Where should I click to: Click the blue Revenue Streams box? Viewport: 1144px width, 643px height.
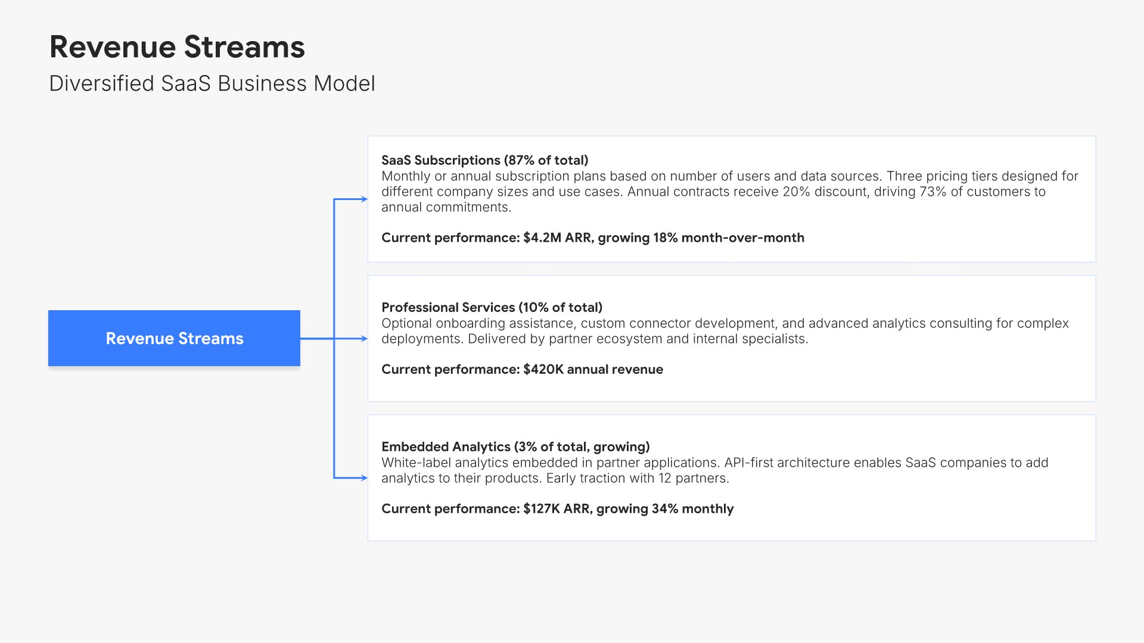[x=174, y=338]
